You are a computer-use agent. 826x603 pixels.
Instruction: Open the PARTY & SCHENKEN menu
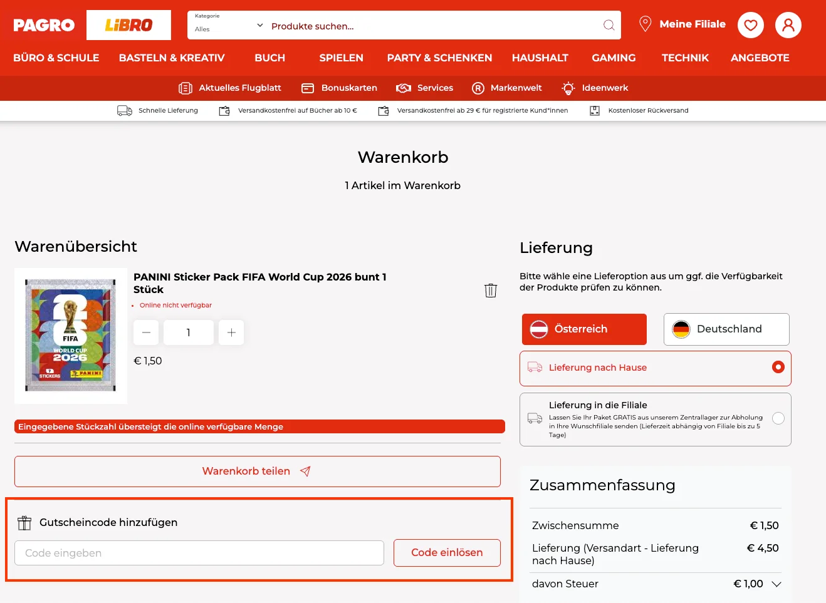pos(439,58)
